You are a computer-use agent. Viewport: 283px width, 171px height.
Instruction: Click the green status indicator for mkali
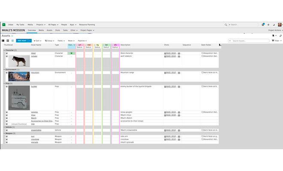coord(72,53)
